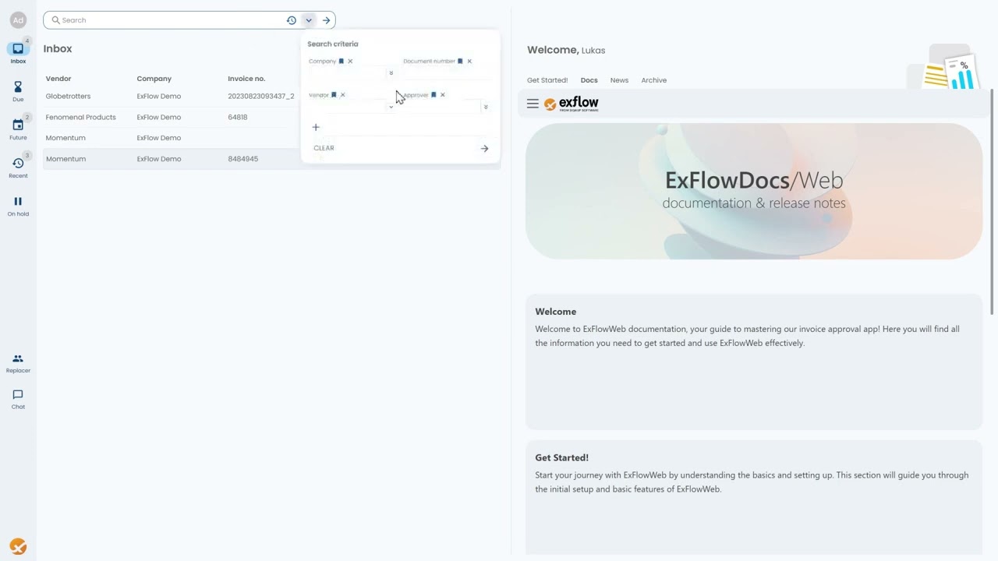The image size is (998, 561).
Task: Pin the Approver criterion bookmark
Action: (x=434, y=95)
